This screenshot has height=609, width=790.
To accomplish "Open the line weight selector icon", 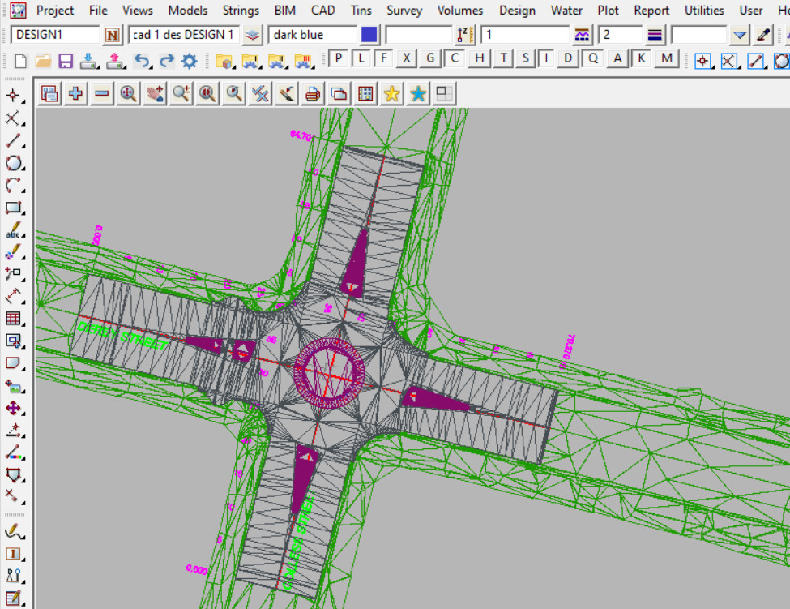I will (x=655, y=35).
